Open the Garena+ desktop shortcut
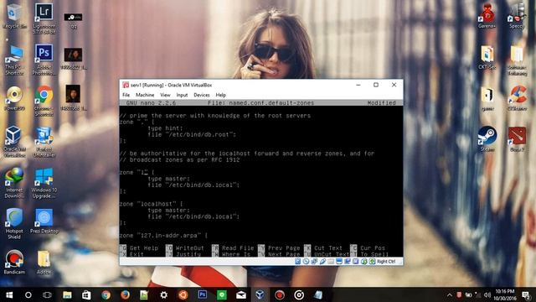 [487, 16]
